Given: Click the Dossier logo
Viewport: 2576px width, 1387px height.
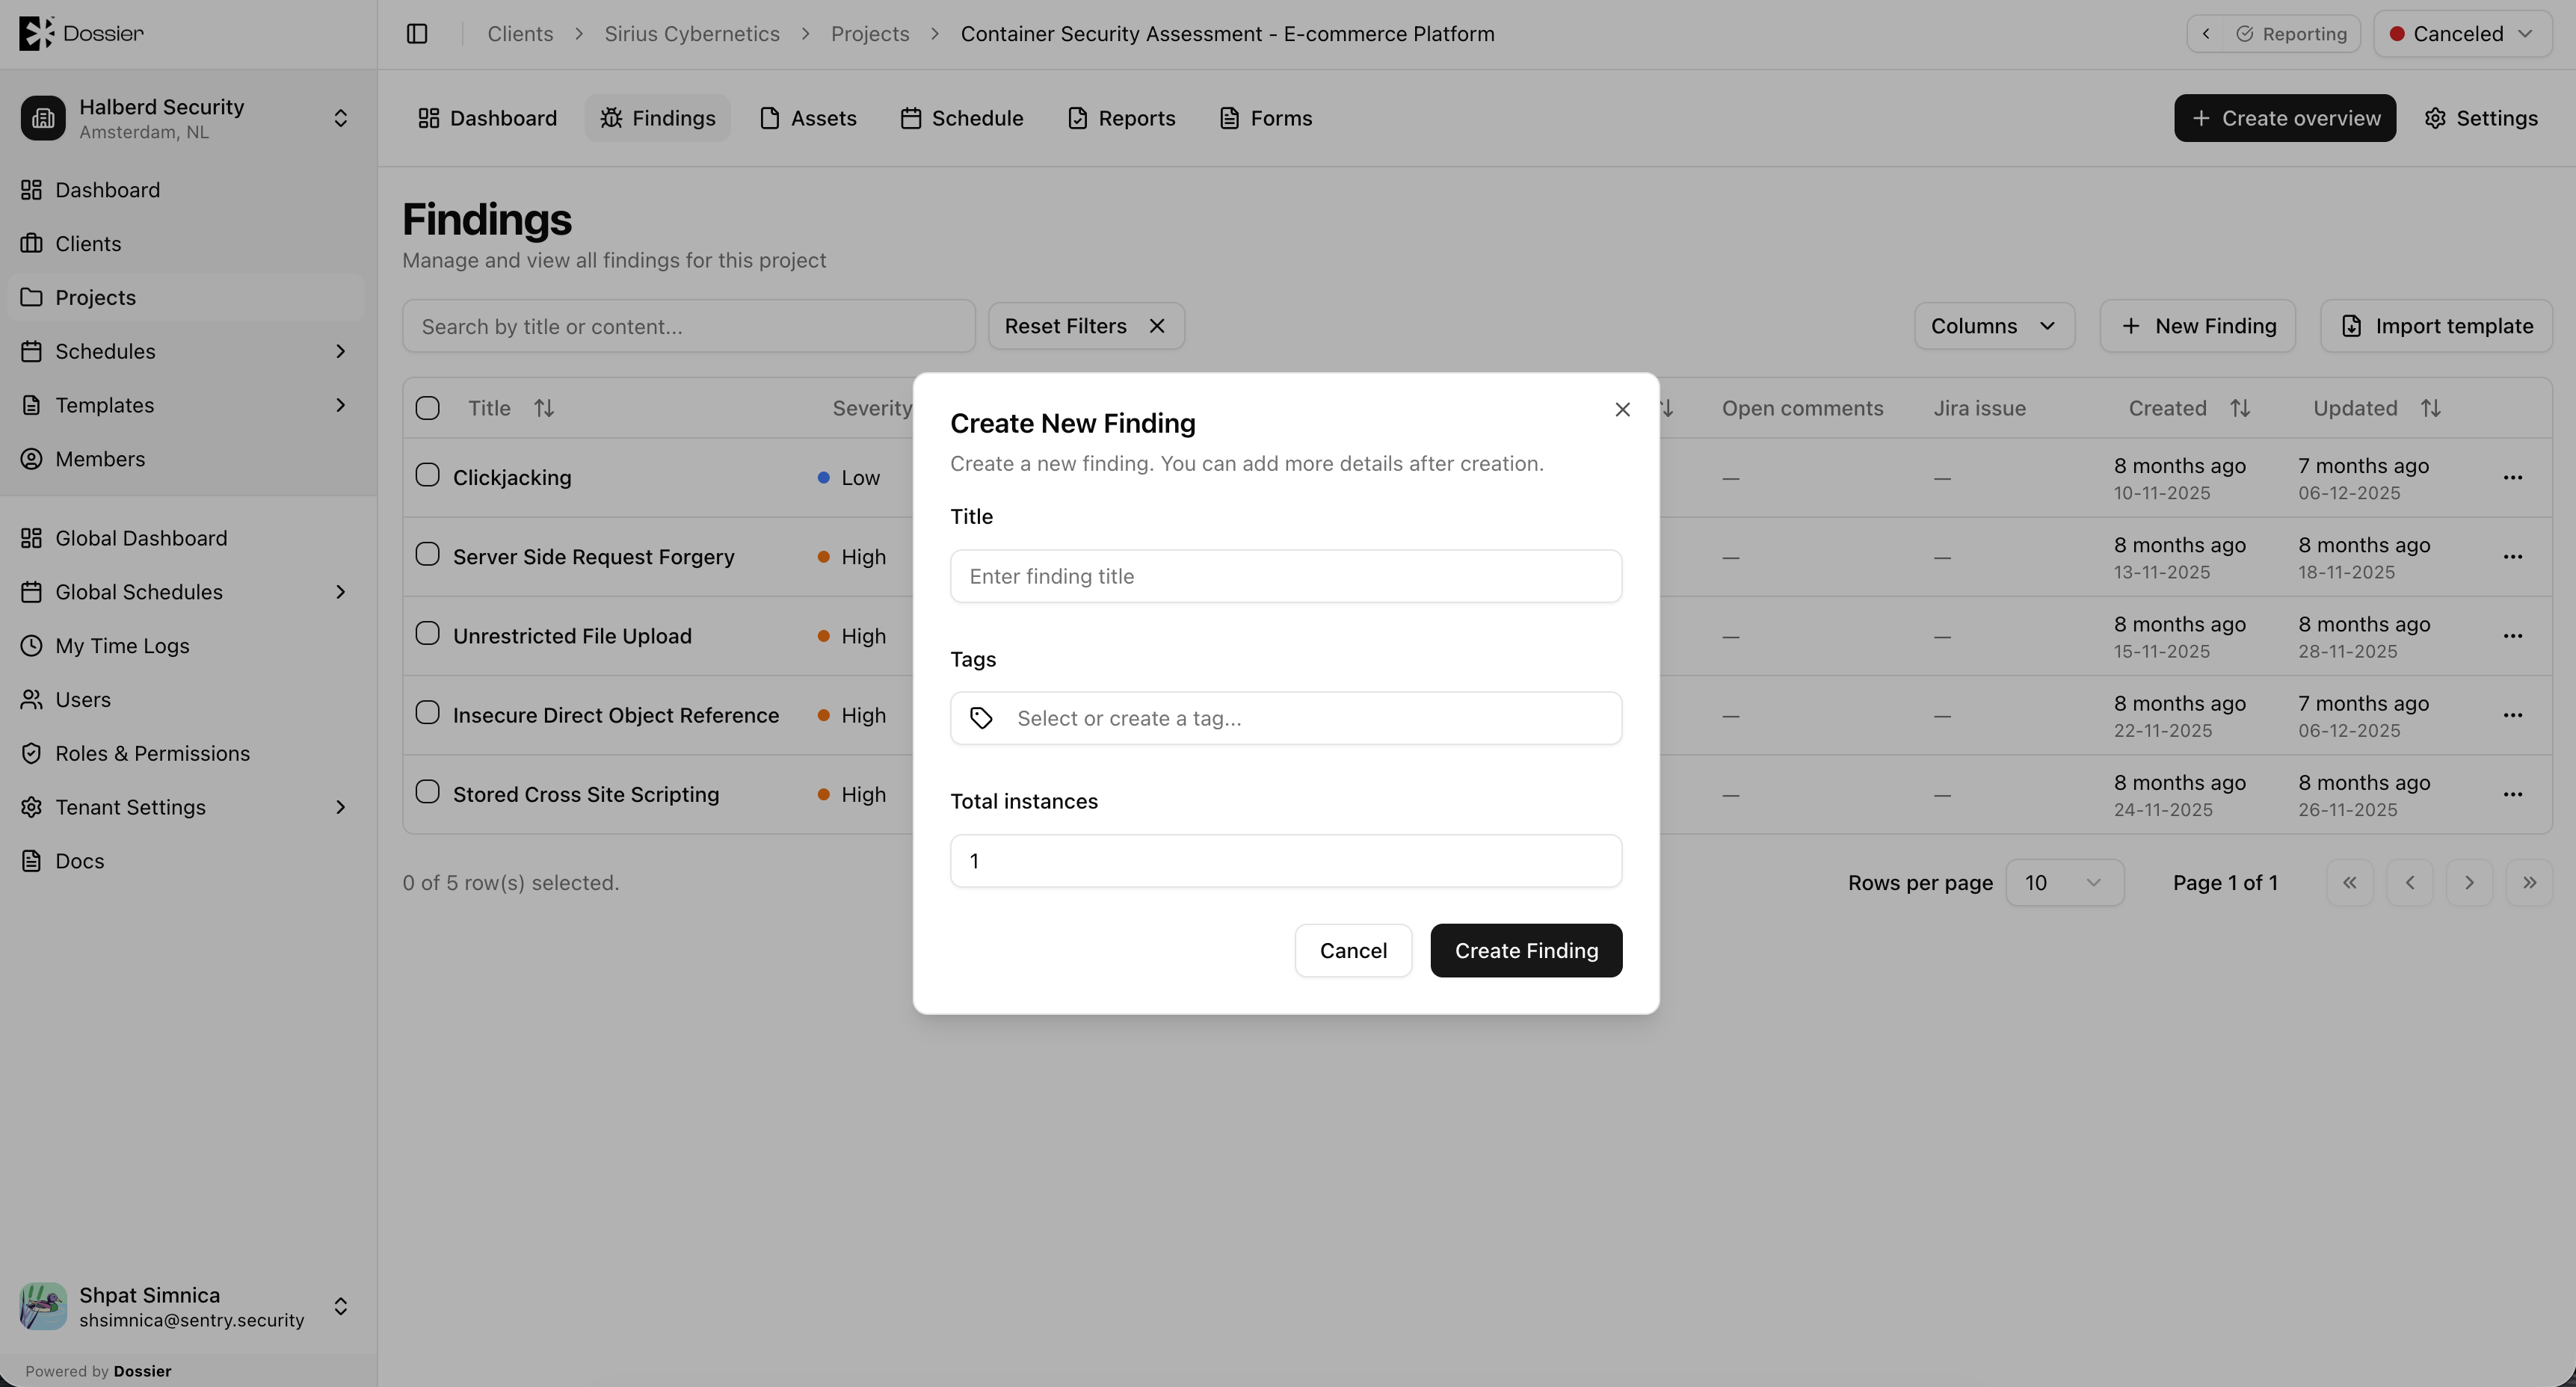Looking at the screenshot, I should pos(81,33).
